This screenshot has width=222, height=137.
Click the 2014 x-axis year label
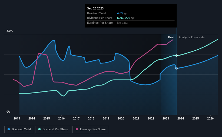[x=32, y=118]
